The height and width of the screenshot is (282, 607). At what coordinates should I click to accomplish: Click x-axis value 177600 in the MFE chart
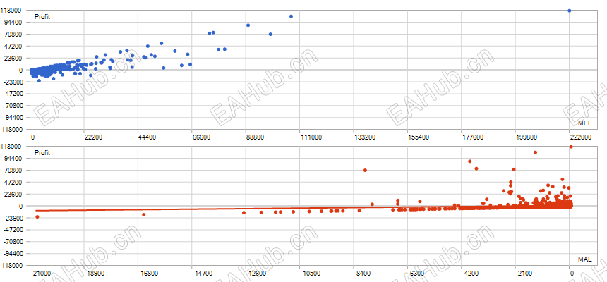coord(472,137)
